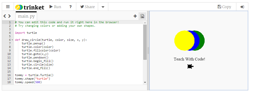
Task: Click the 'def draw_circle' definition line
Action: [x=51, y=40]
